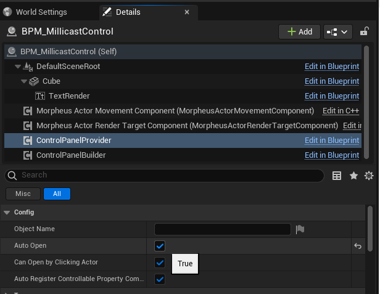
Task: Select the TextRender component
Action: 68,96
